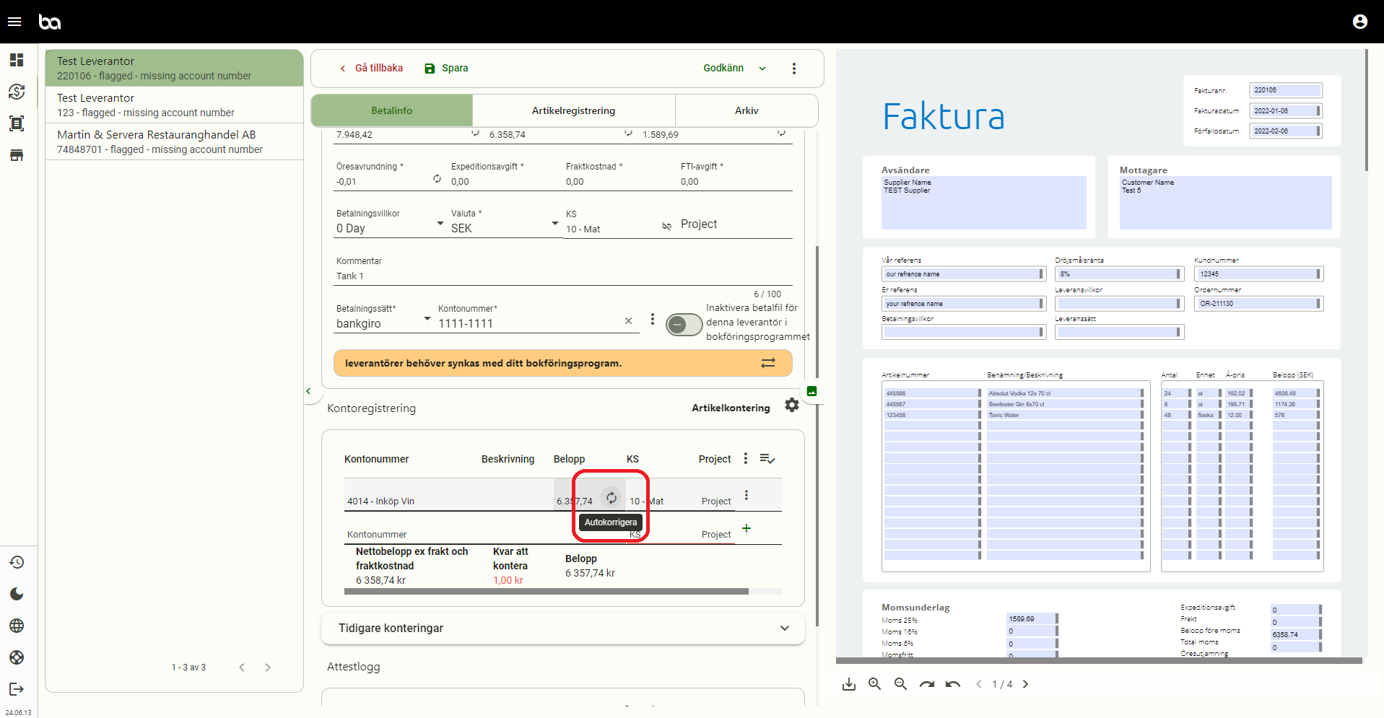Open Kontoregistrering settings gear

coord(792,406)
